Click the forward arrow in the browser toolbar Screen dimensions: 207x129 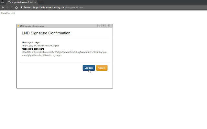coord(7,7)
